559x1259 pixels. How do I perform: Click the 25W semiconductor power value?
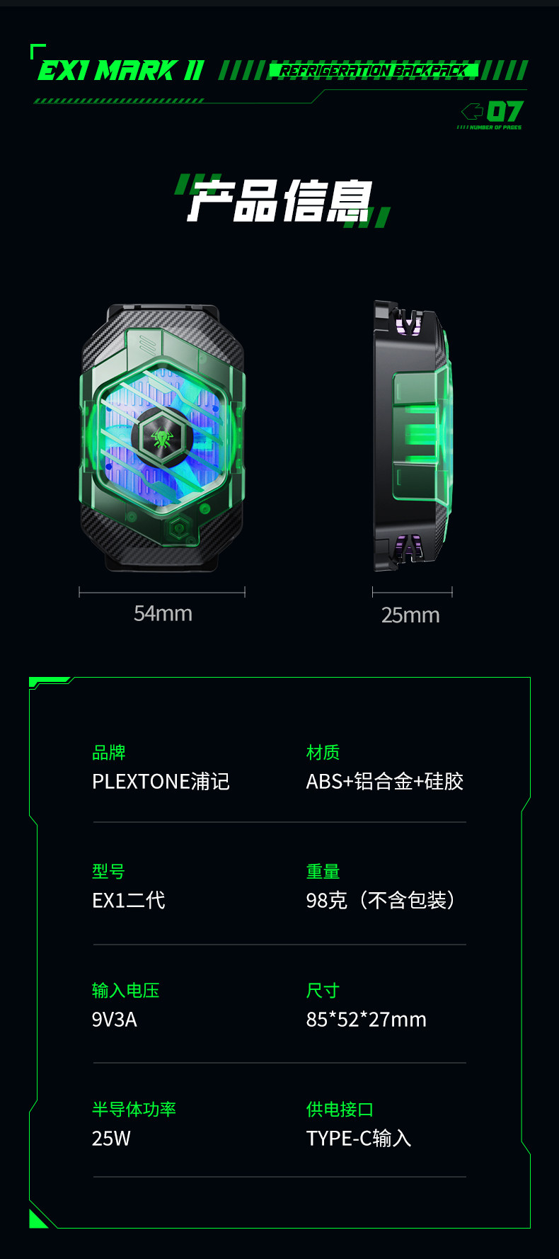coord(111,1138)
